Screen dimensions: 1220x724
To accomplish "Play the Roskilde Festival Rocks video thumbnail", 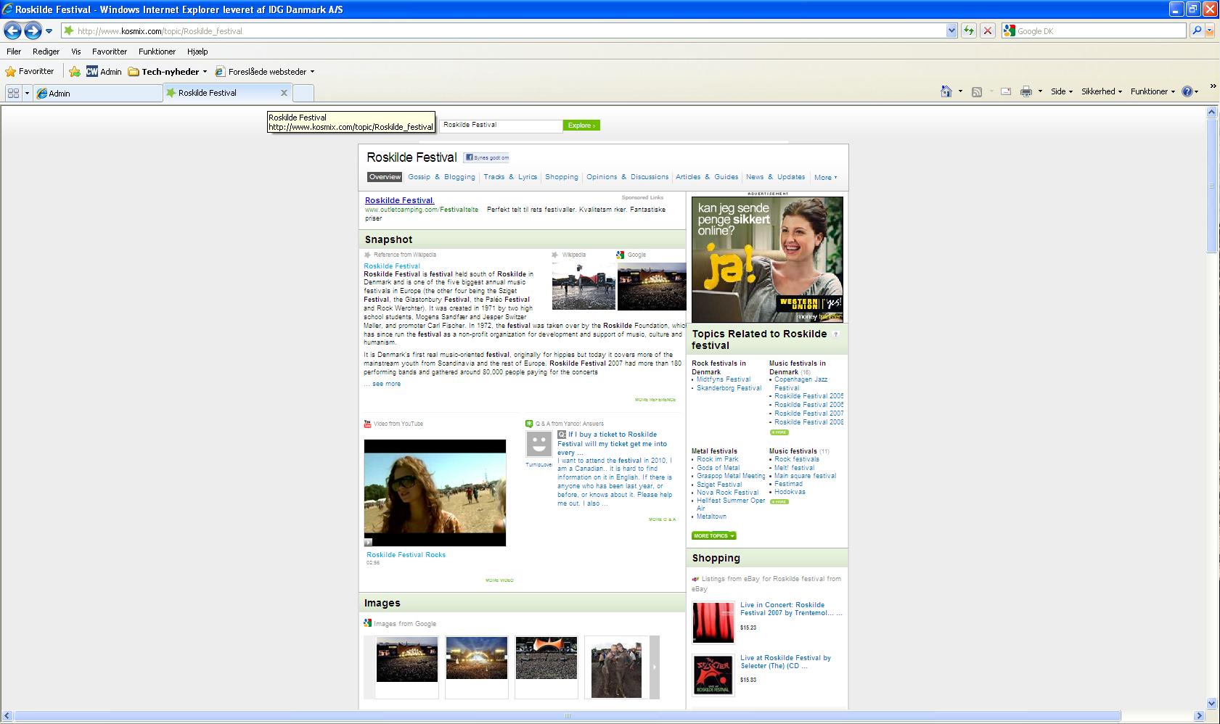I will tap(435, 493).
